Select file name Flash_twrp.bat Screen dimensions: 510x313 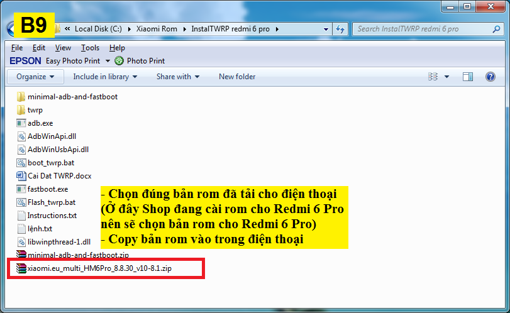[x=52, y=202]
